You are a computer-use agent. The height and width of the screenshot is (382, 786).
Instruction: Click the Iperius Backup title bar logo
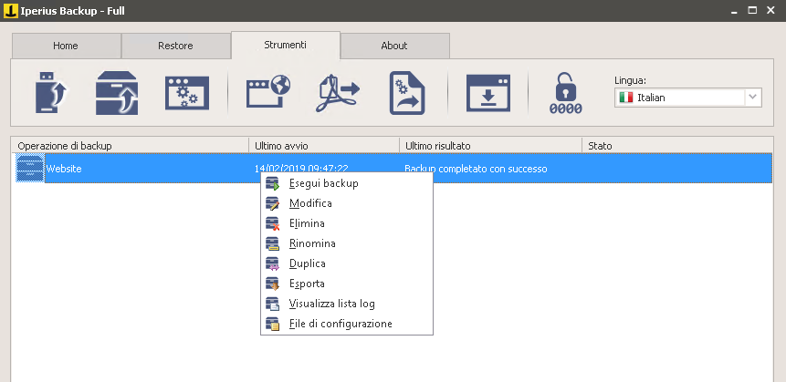(10, 10)
